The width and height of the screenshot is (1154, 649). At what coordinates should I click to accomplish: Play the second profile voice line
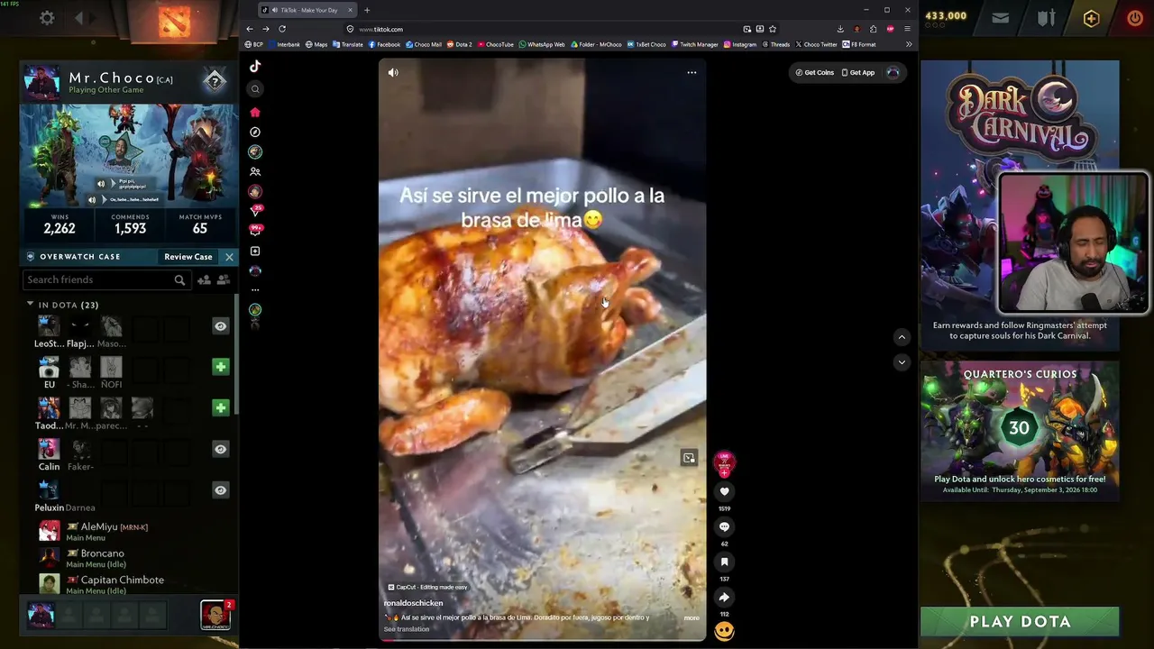pyautogui.click(x=91, y=199)
